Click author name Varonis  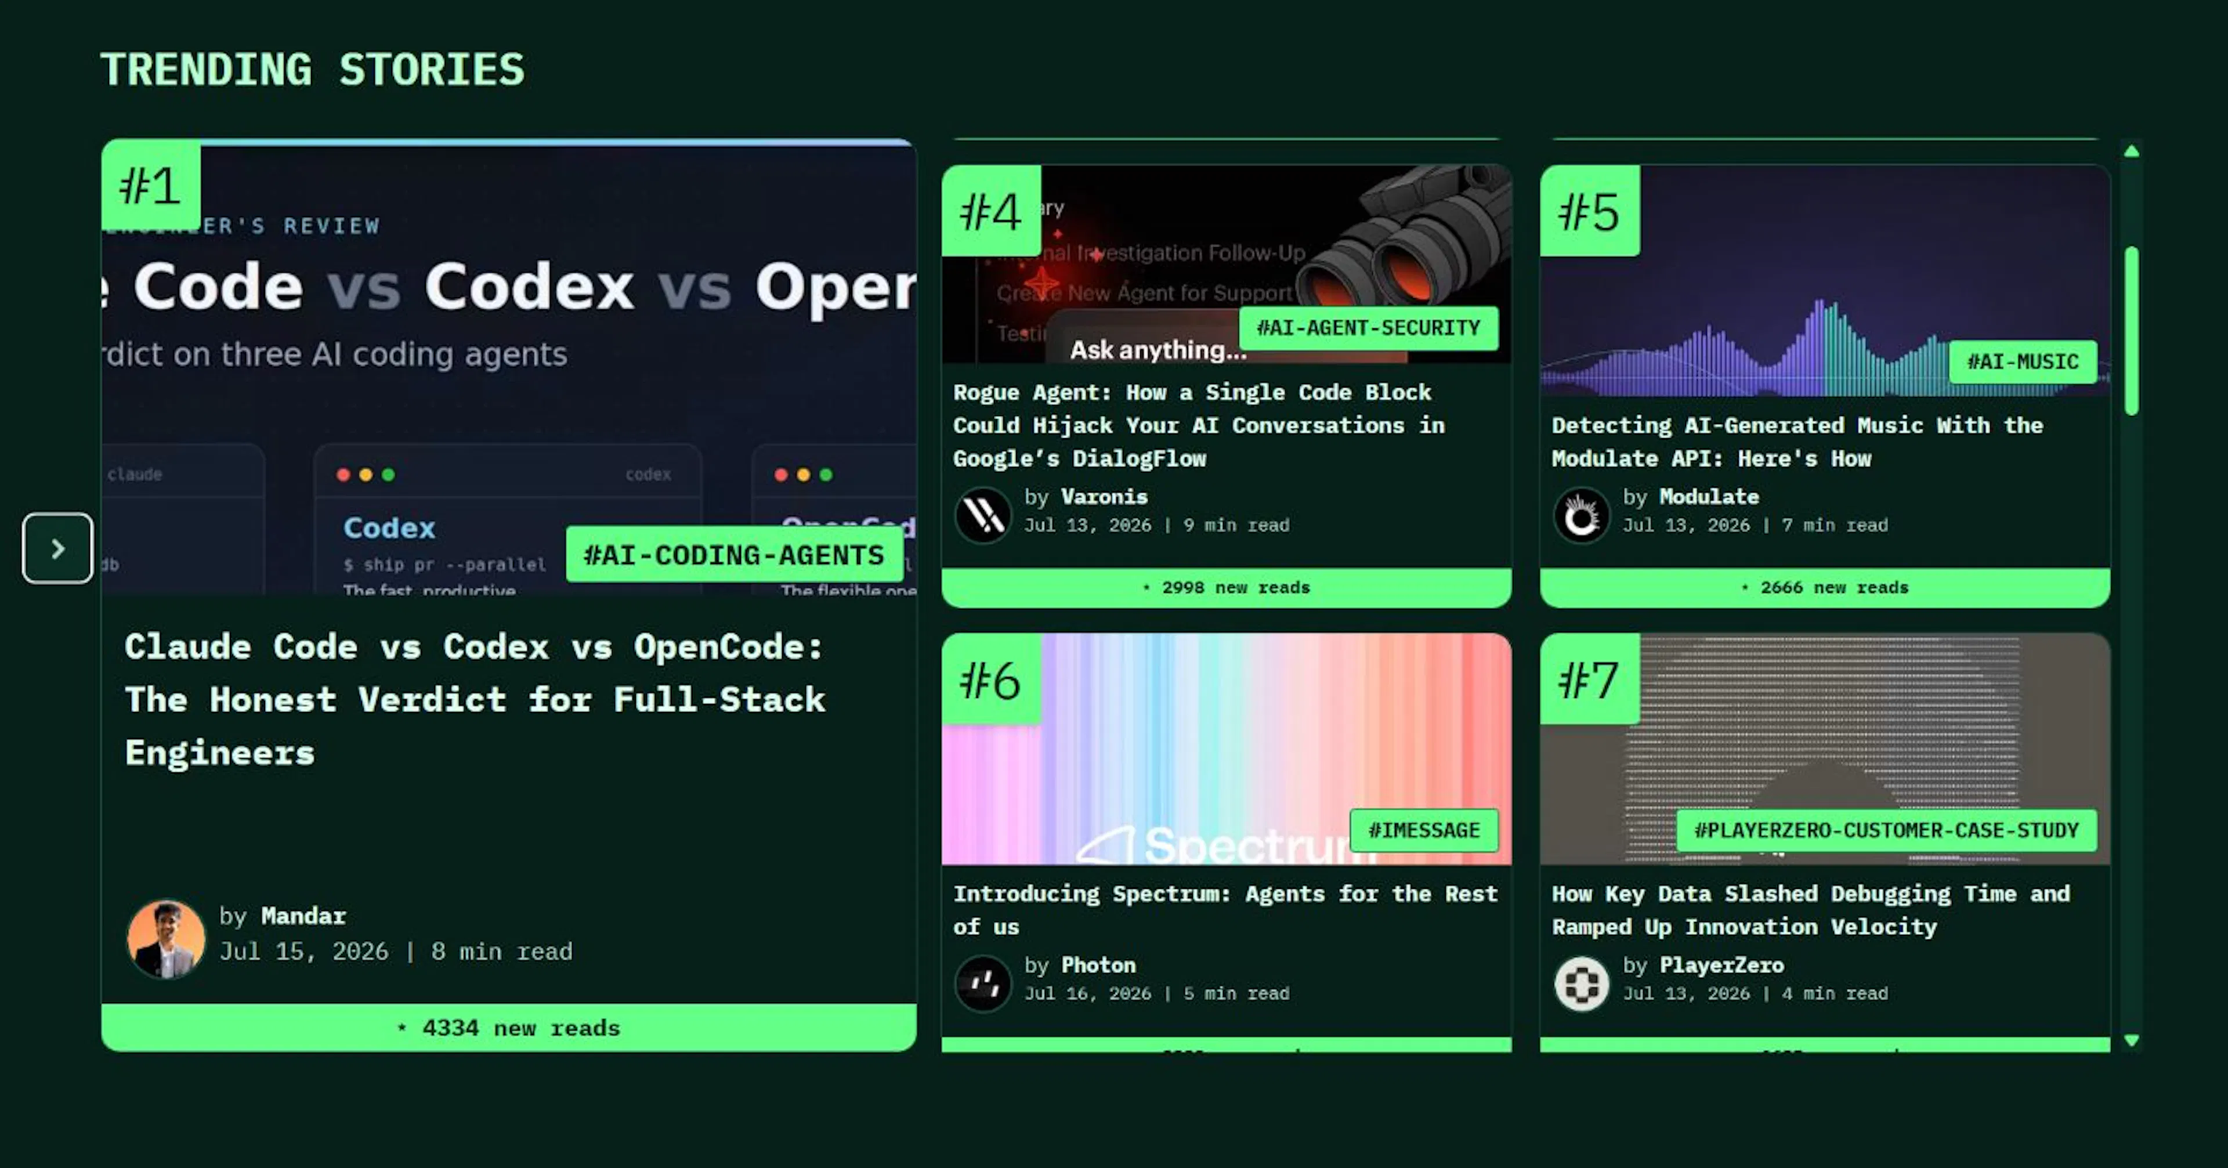(1105, 497)
